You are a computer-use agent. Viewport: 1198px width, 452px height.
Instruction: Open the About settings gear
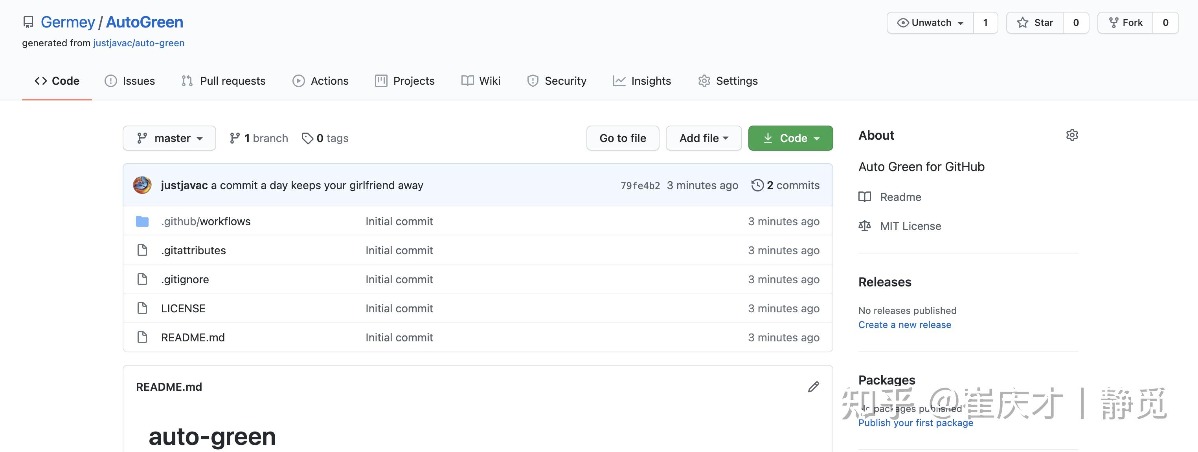click(x=1073, y=135)
